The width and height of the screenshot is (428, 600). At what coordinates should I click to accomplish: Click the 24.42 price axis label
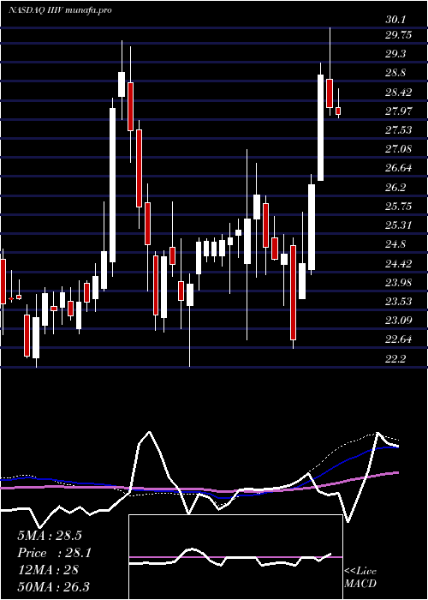[x=398, y=264]
